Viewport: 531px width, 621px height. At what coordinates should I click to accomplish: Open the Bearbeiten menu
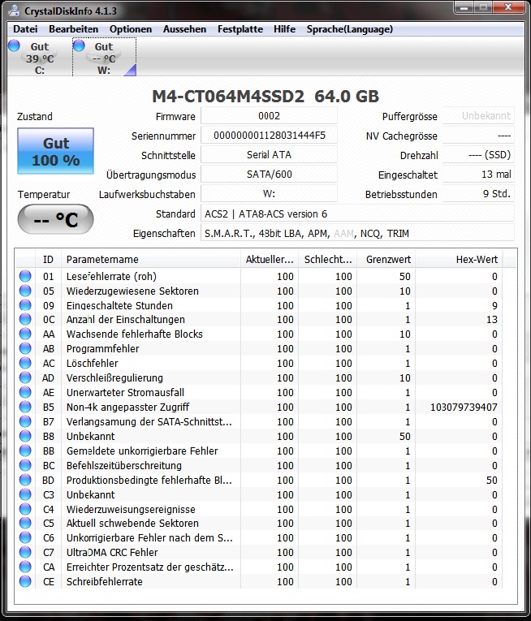[x=73, y=29]
